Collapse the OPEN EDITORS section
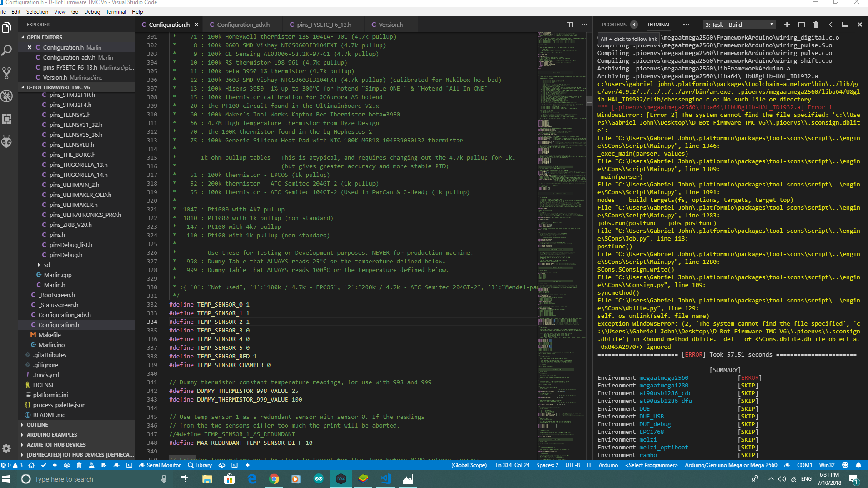Image resolution: width=868 pixels, height=488 pixels. (44, 37)
